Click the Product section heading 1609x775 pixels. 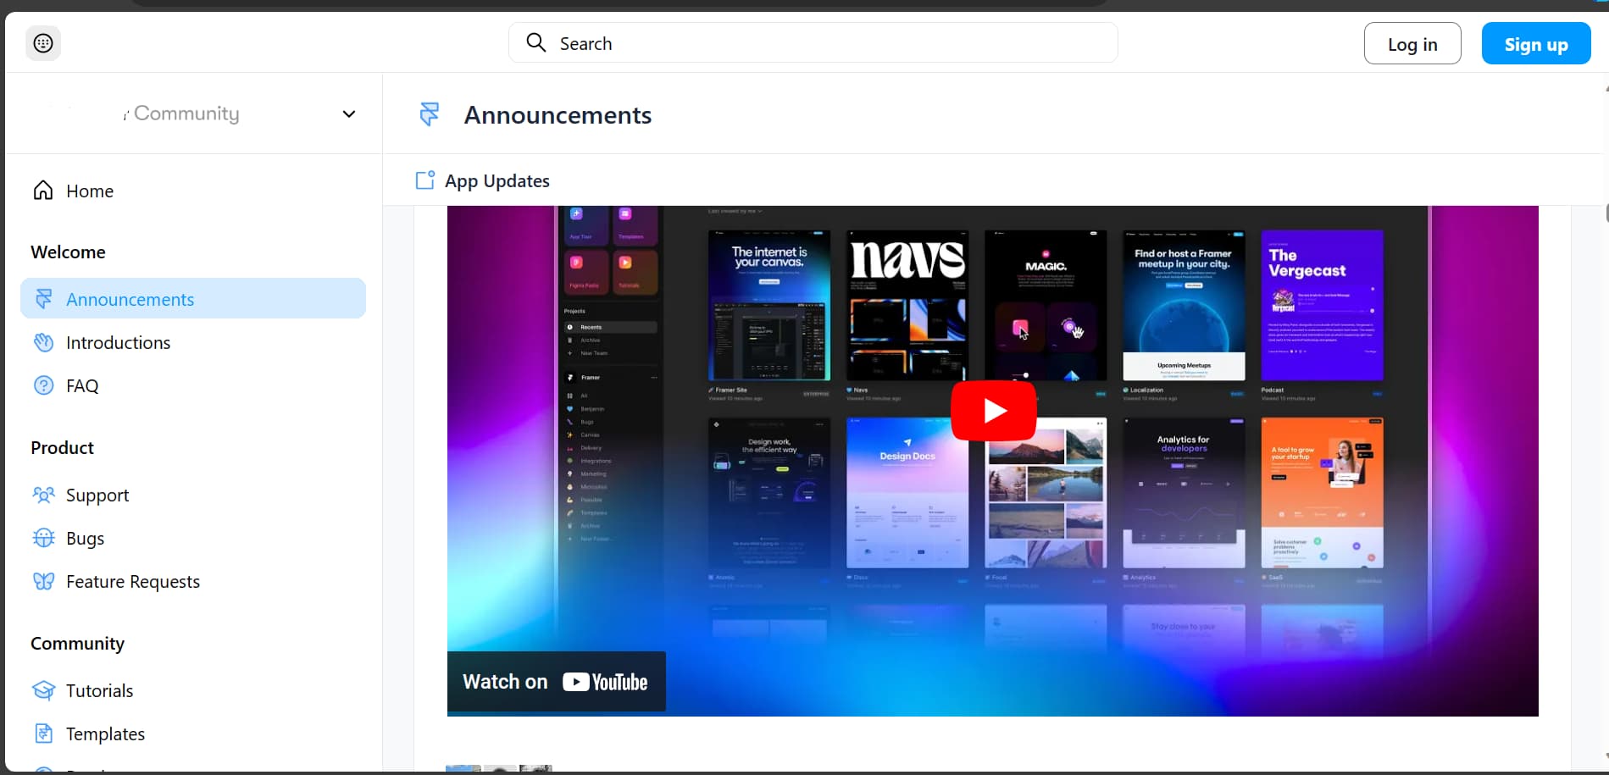[62, 447]
